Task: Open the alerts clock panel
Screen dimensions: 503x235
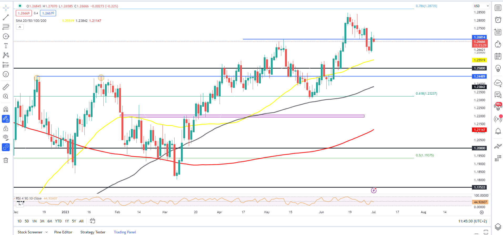Action: (x=498, y=20)
